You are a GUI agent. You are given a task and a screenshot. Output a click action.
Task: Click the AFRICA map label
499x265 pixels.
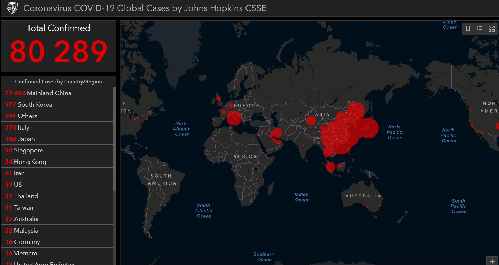(245, 156)
